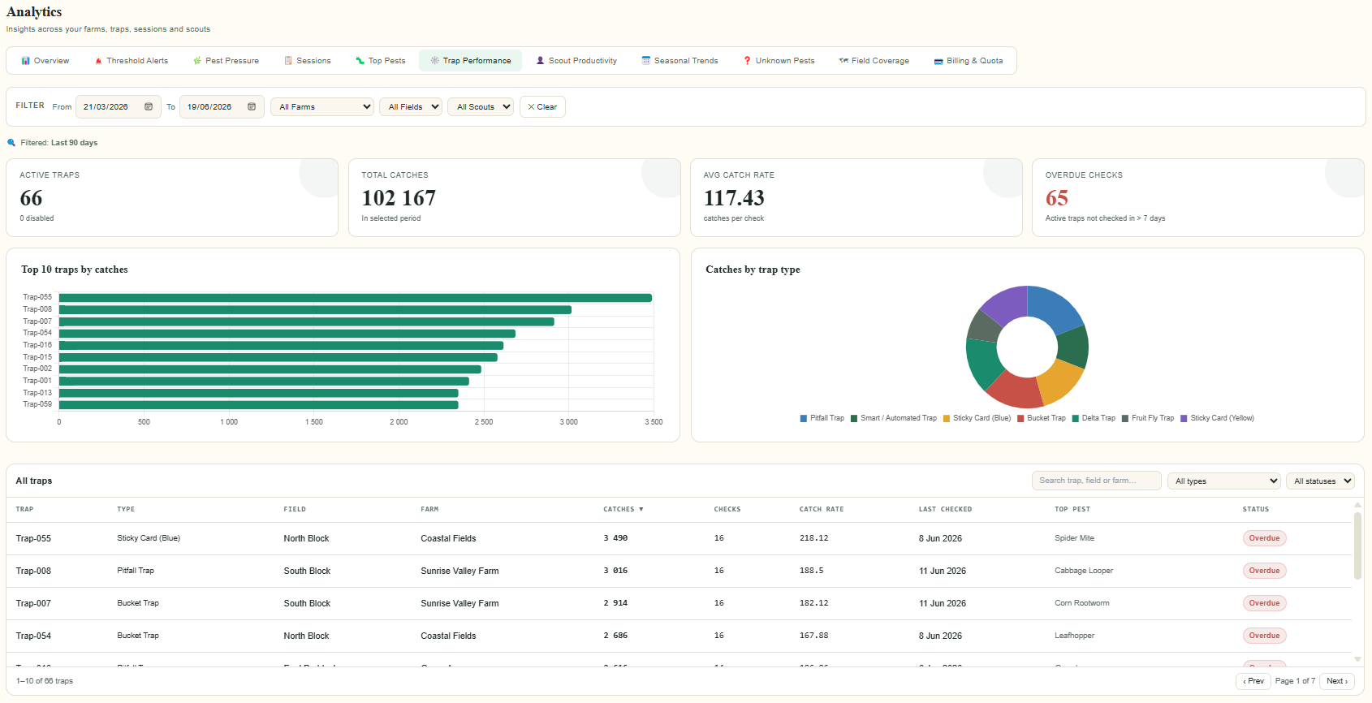Go to the Next traps page
The height and width of the screenshot is (703, 1372).
(1337, 681)
